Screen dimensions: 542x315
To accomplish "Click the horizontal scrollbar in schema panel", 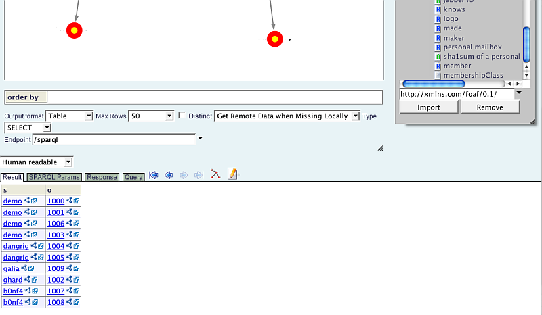I will pos(434,84).
